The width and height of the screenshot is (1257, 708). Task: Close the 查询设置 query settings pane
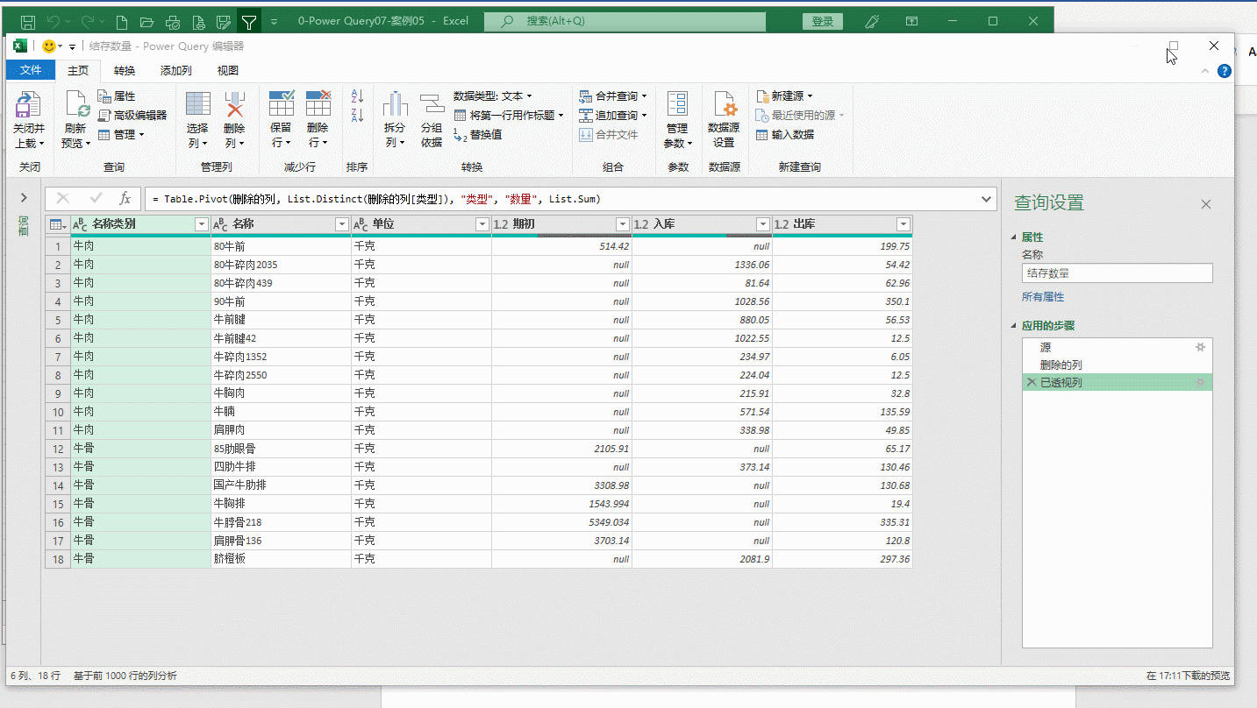[x=1206, y=204]
